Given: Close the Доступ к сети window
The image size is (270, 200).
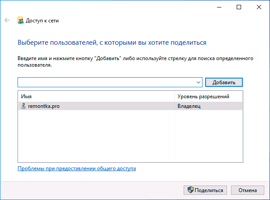Looking at the screenshot, I should 259,7.
